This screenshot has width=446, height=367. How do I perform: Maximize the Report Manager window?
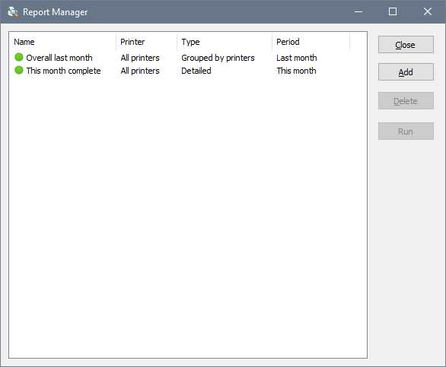[393, 11]
